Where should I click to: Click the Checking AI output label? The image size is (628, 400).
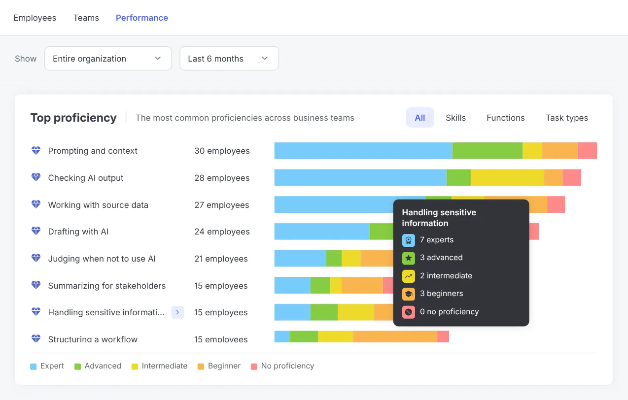(86, 178)
